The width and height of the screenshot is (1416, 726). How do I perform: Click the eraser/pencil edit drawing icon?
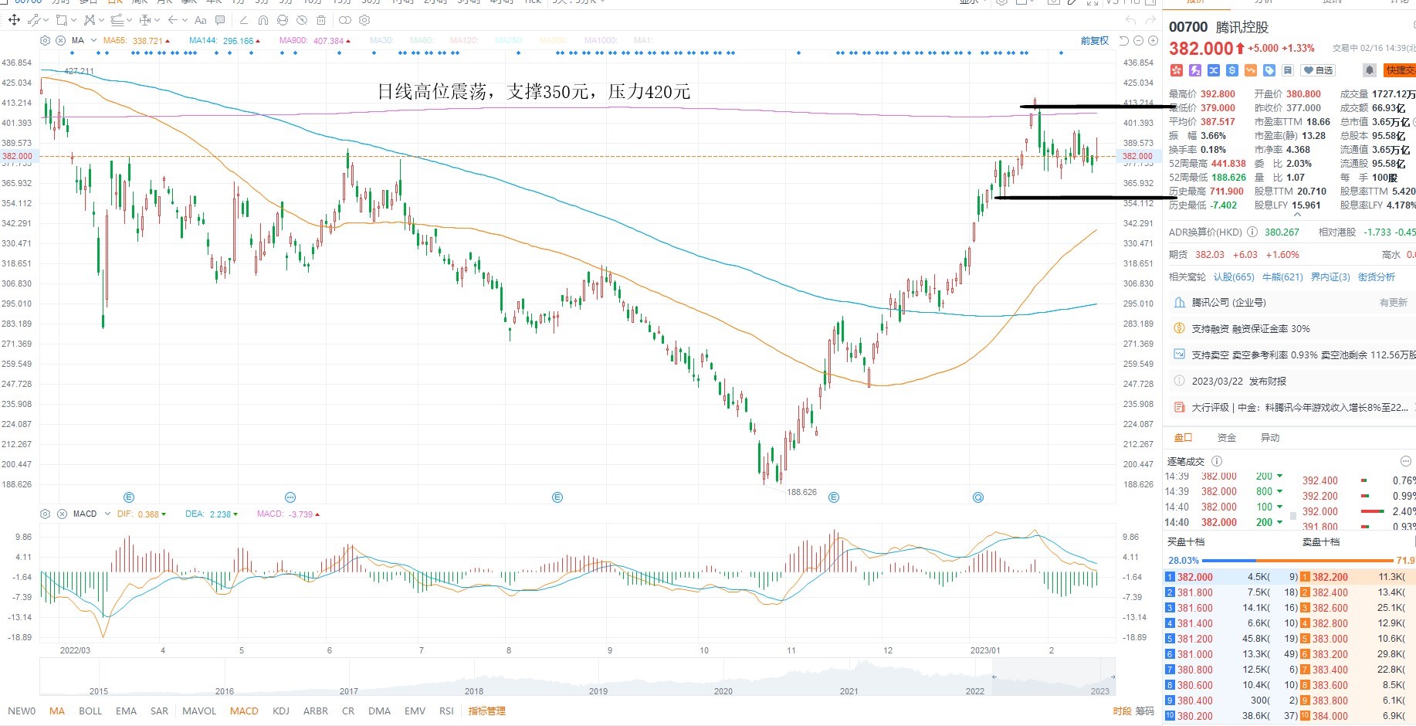[244, 20]
